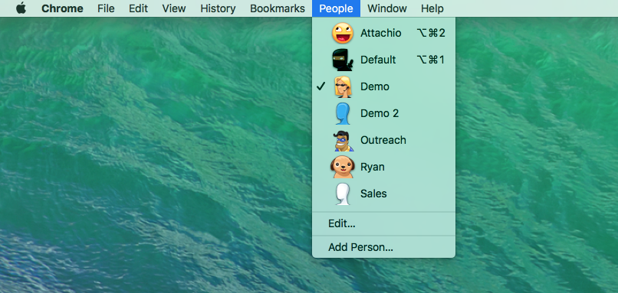
Task: Switch to the Default profile name
Action: [x=378, y=60]
